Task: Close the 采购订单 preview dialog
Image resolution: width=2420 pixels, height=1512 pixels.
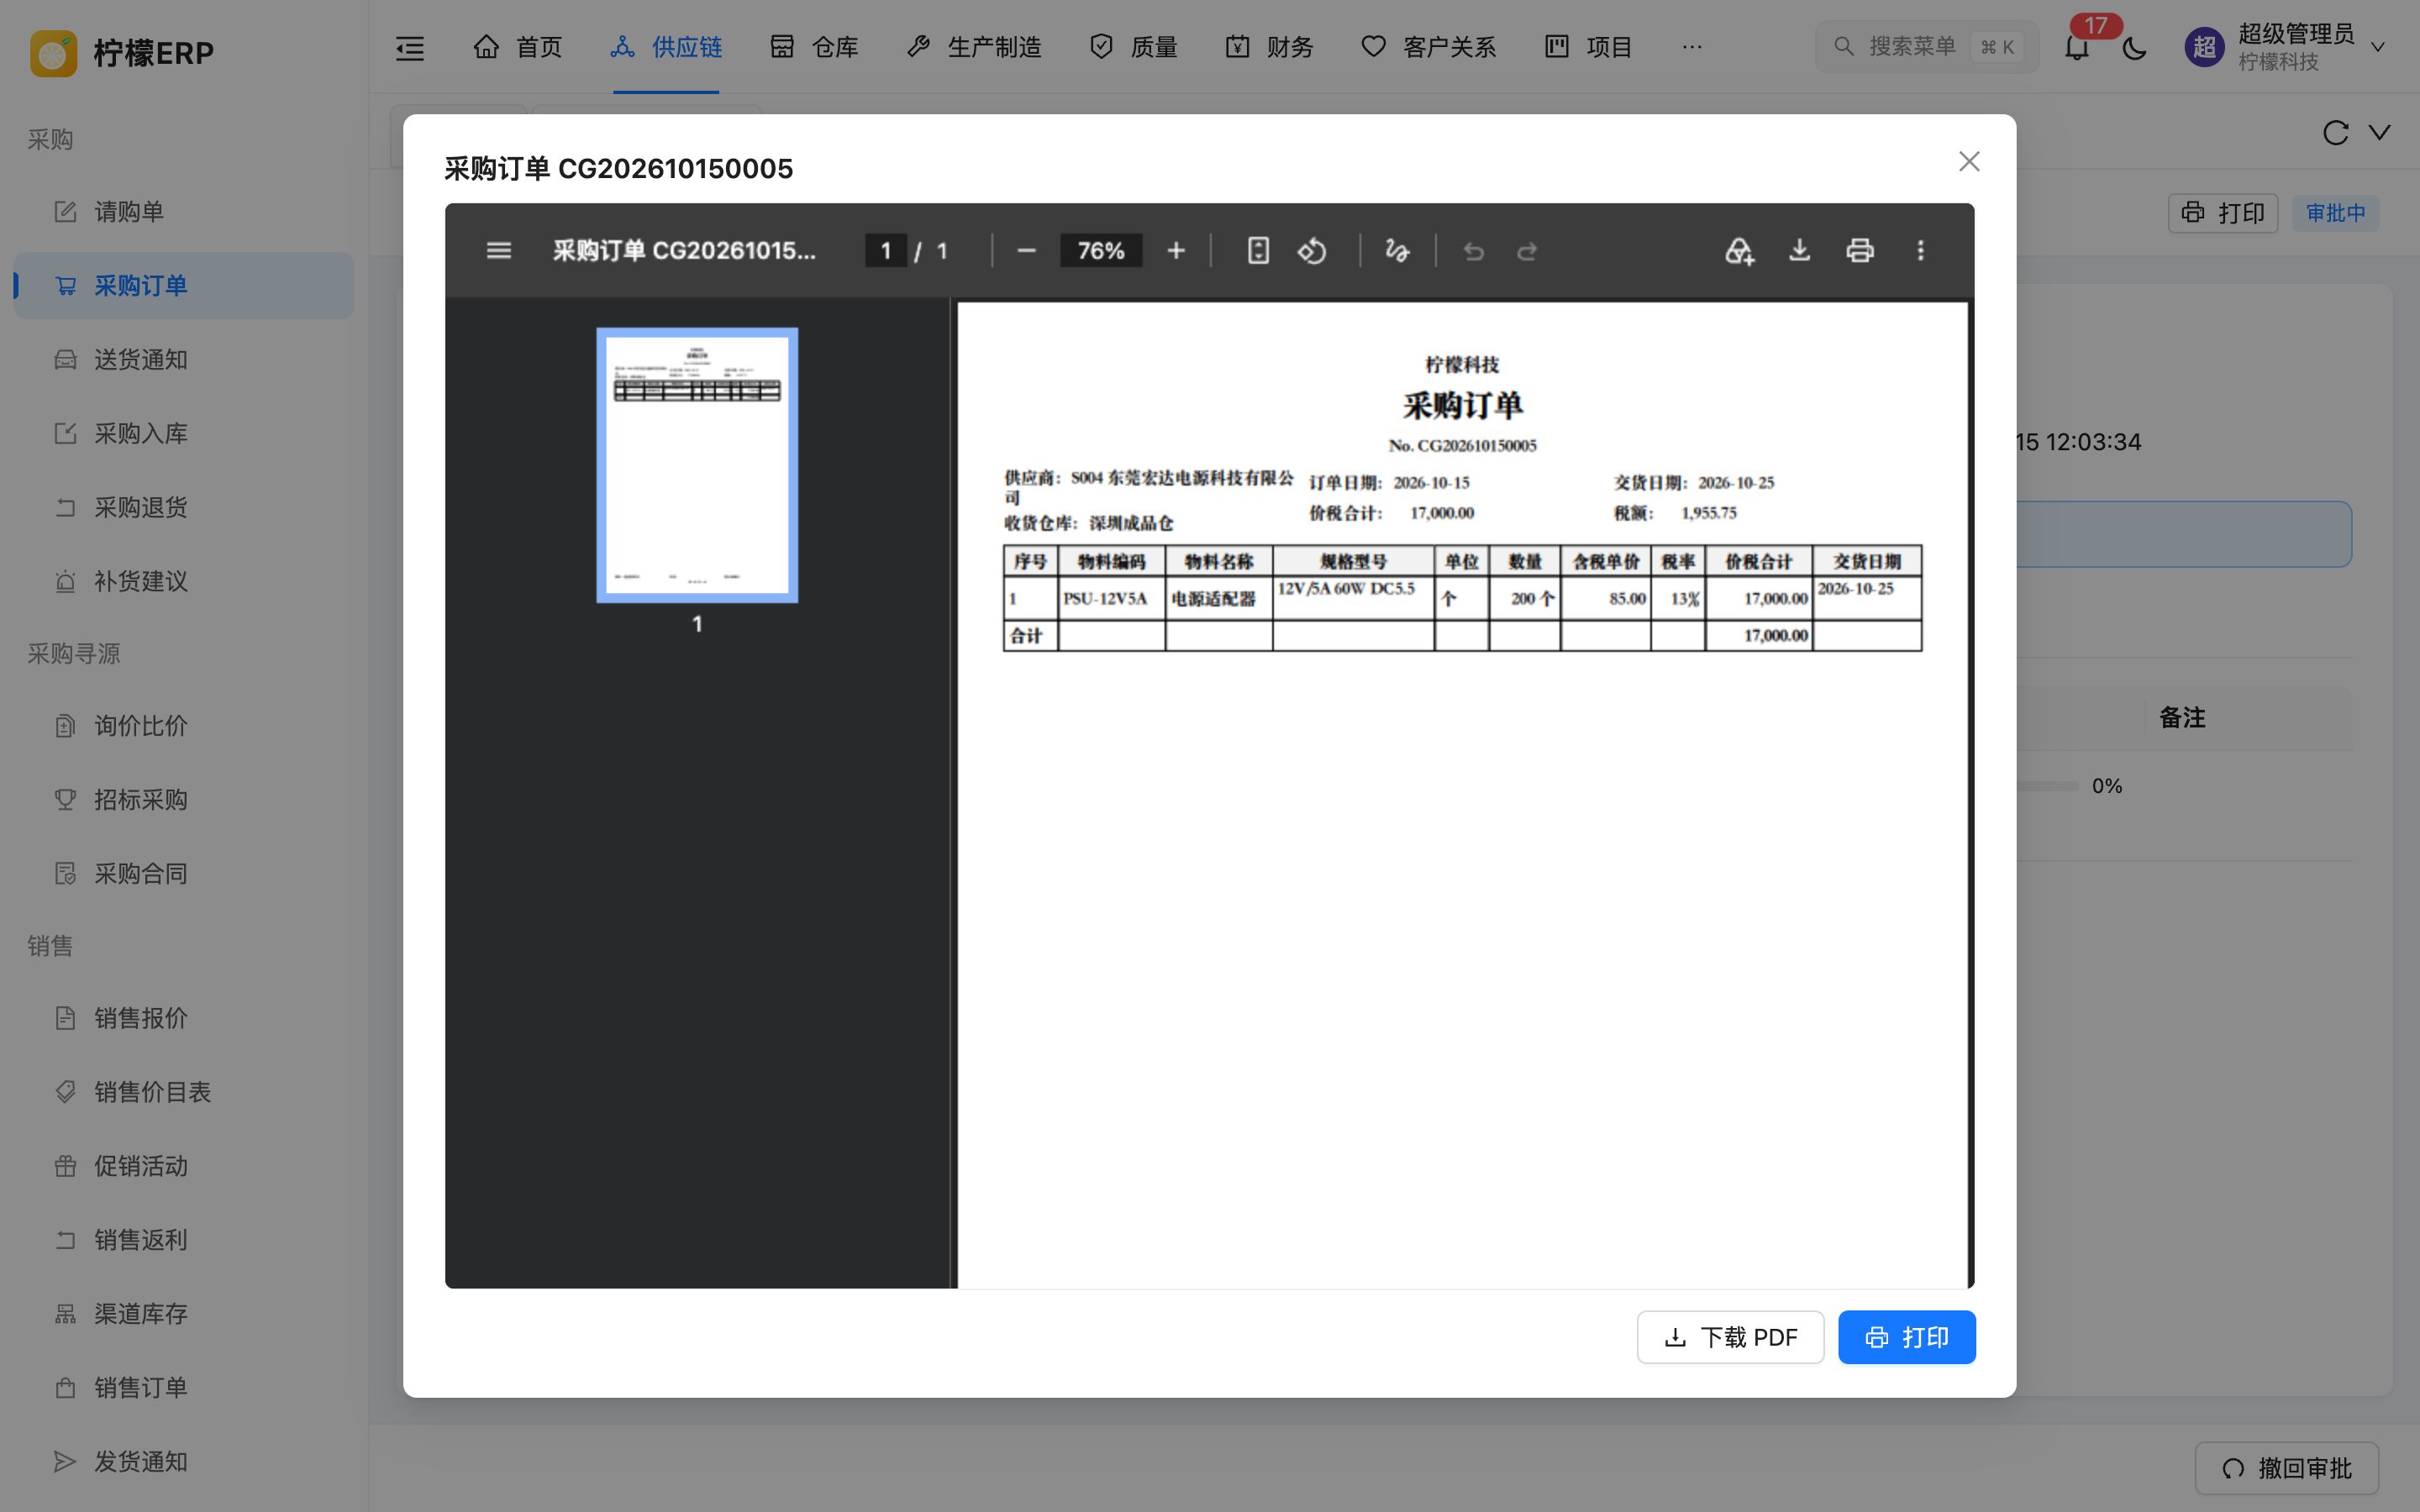Action: click(1969, 161)
